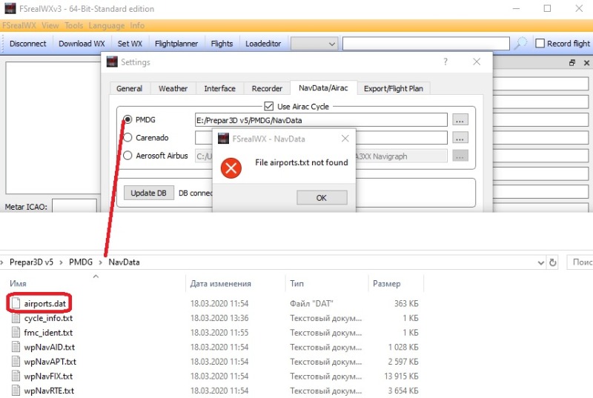Image resolution: width=593 pixels, height=398 pixels.
Task: Select the Aerosoft Airbus radio button
Action: pyautogui.click(x=127, y=156)
